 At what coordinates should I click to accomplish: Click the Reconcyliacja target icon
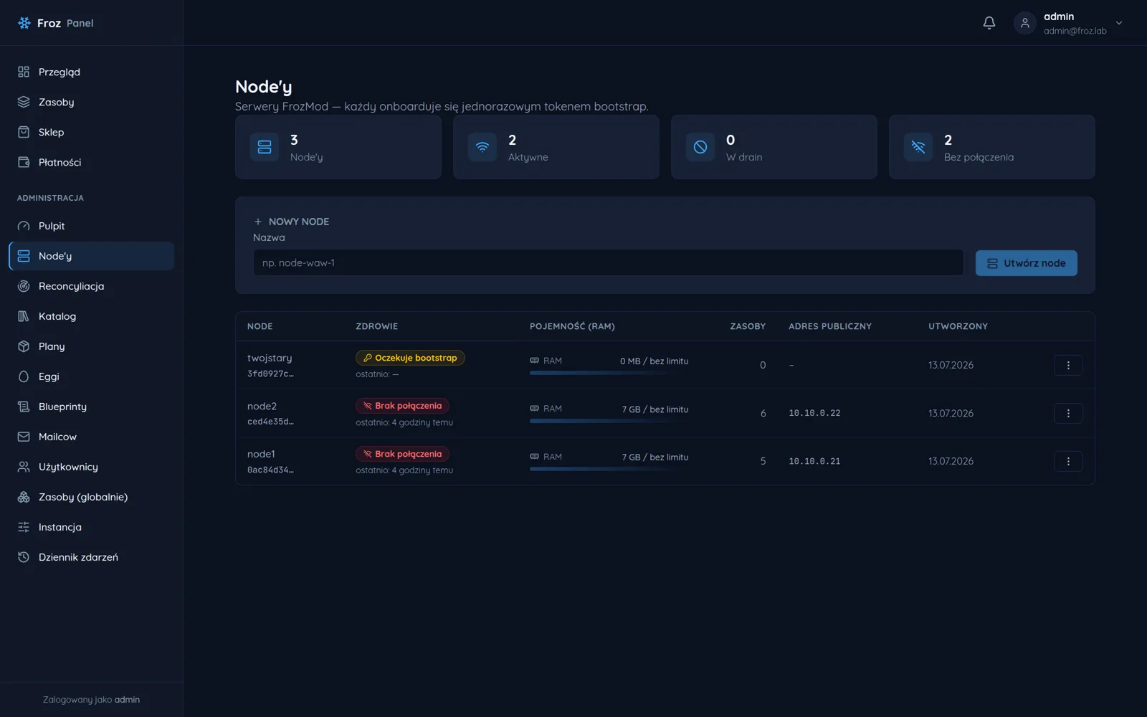(24, 286)
